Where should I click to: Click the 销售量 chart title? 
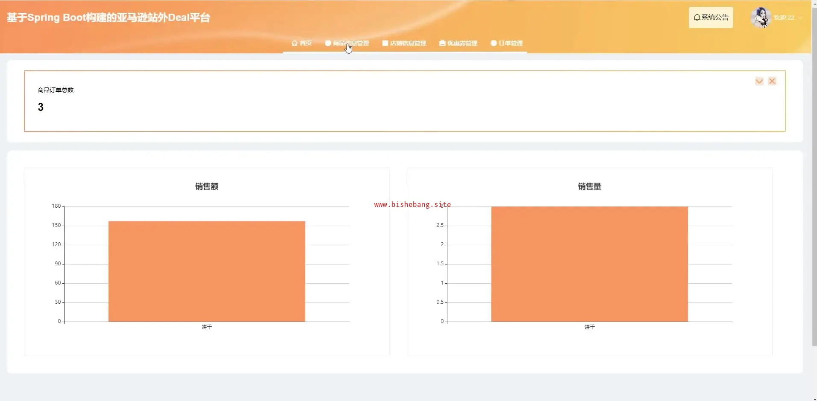point(590,186)
